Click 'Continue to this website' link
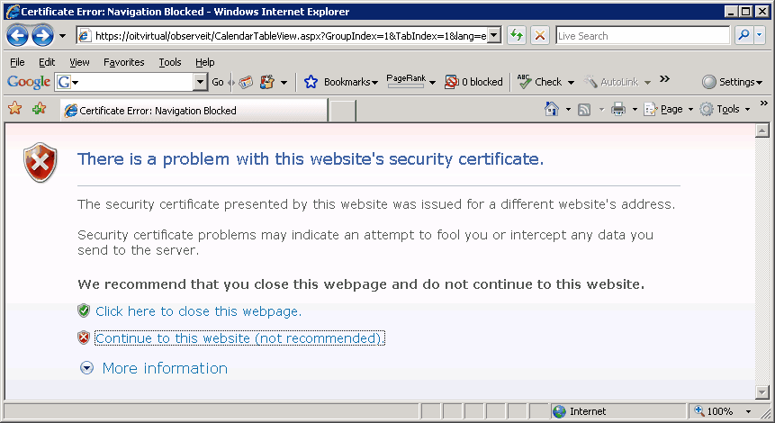This screenshot has width=775, height=423. (x=239, y=338)
